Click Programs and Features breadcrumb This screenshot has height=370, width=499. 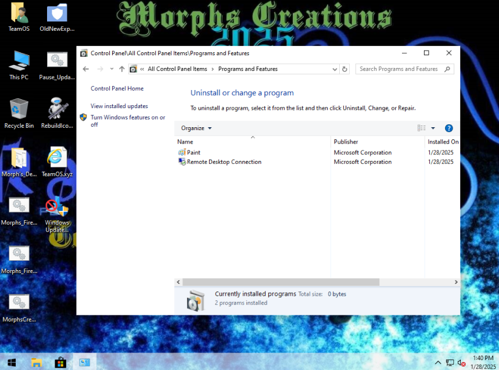(x=248, y=69)
